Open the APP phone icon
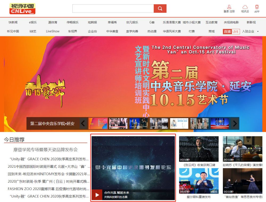The image size is (266, 202). 257,7
